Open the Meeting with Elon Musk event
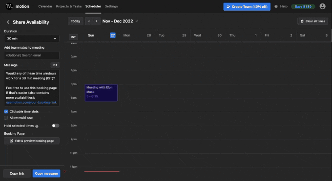The image size is (332, 181). [101, 93]
